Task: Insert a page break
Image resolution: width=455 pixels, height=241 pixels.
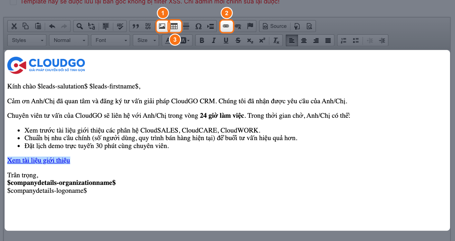Action: (x=210, y=26)
